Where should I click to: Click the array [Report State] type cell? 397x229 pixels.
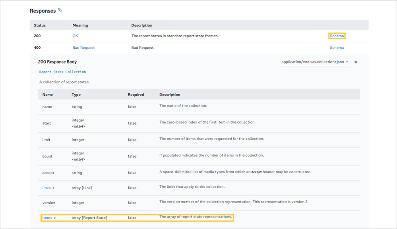pyautogui.click(x=89, y=218)
